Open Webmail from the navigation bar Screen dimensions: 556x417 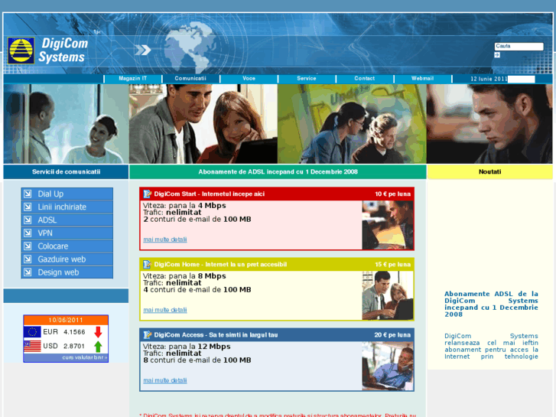(x=422, y=79)
